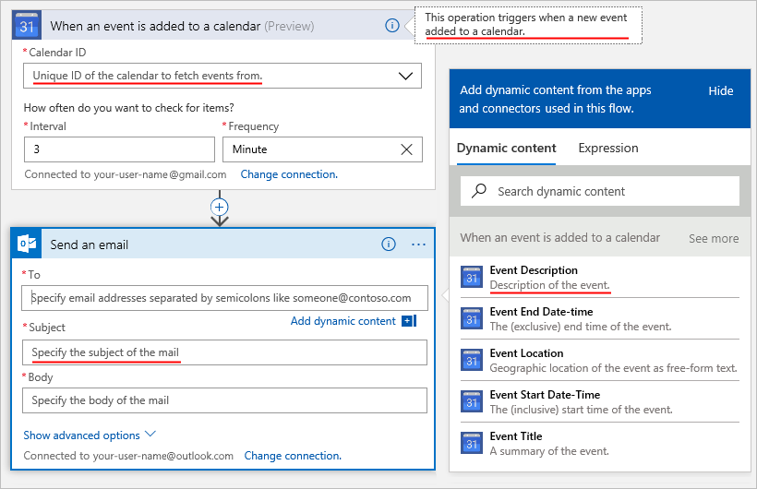Viewport: 757px width, 489px height.
Task: Select the Dynamic content tab
Action: 507,149
